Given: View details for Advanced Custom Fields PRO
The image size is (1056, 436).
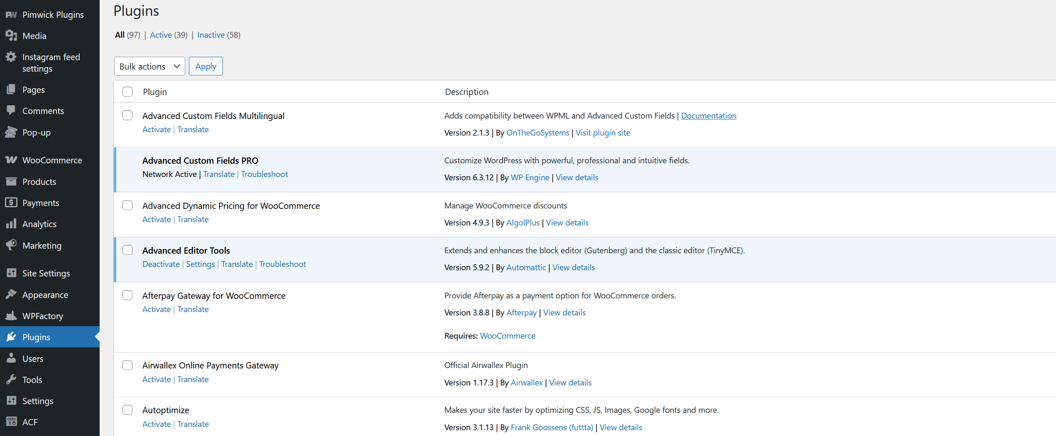Looking at the screenshot, I should click(x=577, y=177).
